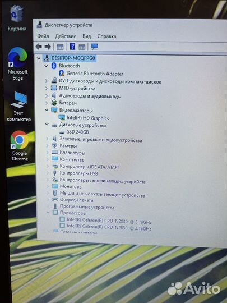Expand MTD-устройства category

coord(47,88)
